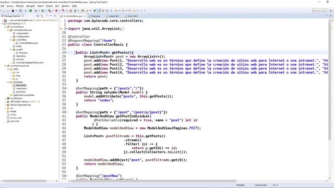Click the green Run button in toolbar
334x188 pixels.
[43, 10]
